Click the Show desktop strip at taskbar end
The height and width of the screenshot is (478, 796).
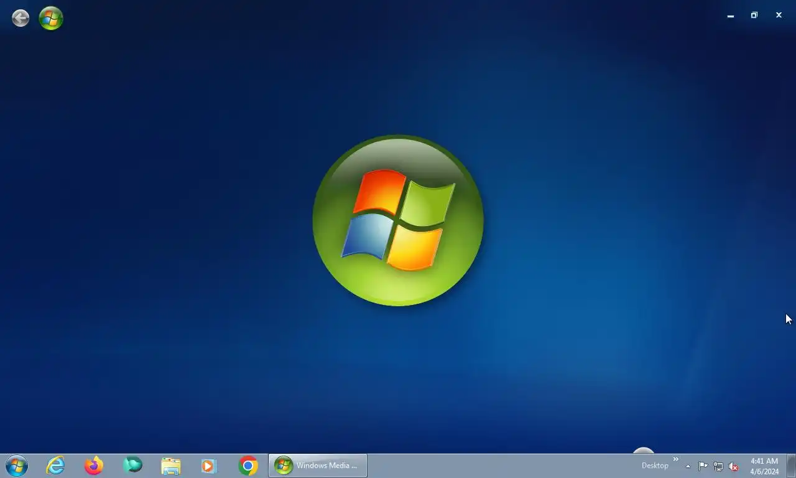tap(791, 466)
